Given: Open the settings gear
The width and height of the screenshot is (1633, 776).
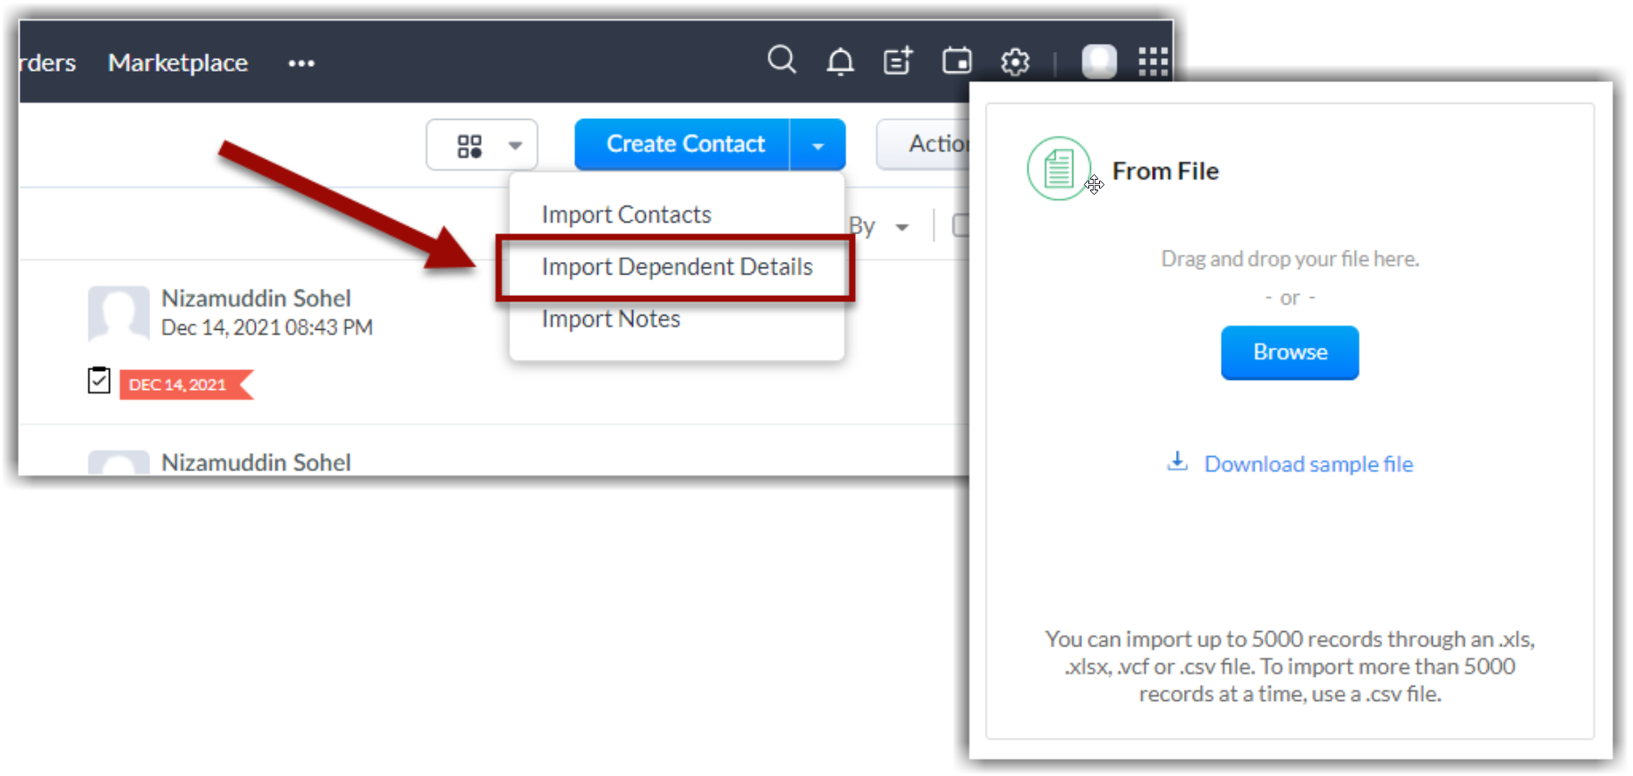Looking at the screenshot, I should point(1015,63).
